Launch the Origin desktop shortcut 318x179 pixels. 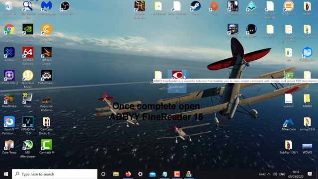click(214, 8)
